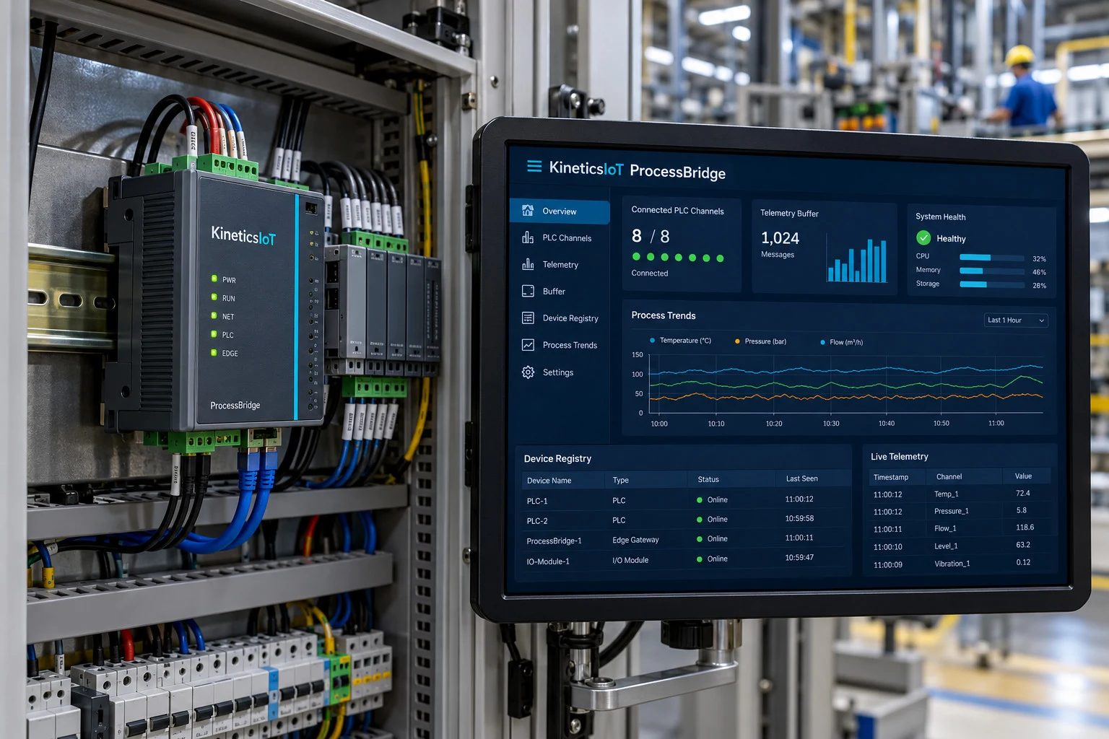1109x739 pixels.
Task: Expand the Last 1 Hour dropdown
Action: coord(1017,320)
